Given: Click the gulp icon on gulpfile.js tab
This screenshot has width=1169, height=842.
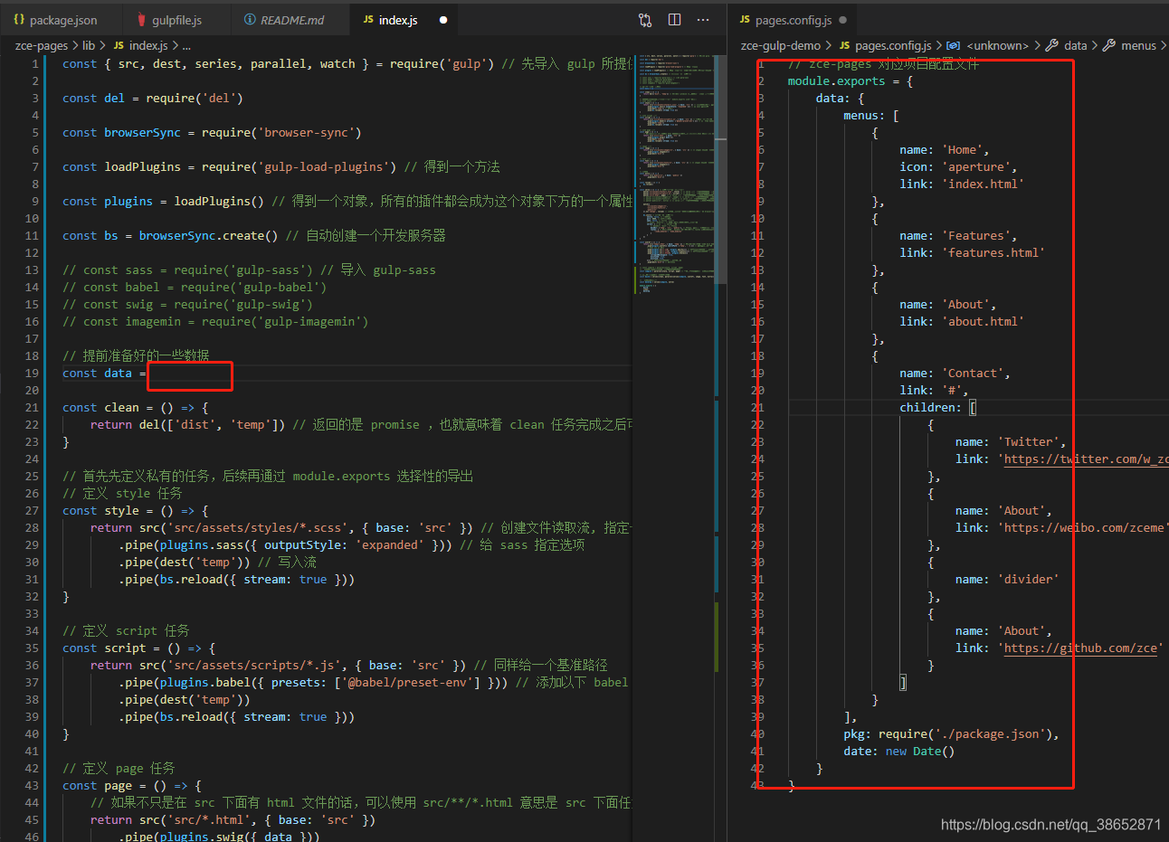Looking at the screenshot, I should point(142,20).
